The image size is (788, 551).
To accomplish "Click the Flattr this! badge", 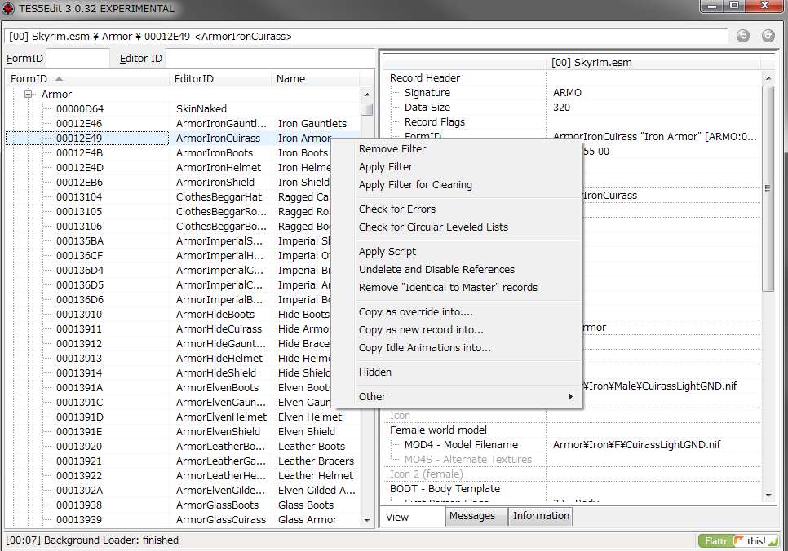I will (738, 541).
